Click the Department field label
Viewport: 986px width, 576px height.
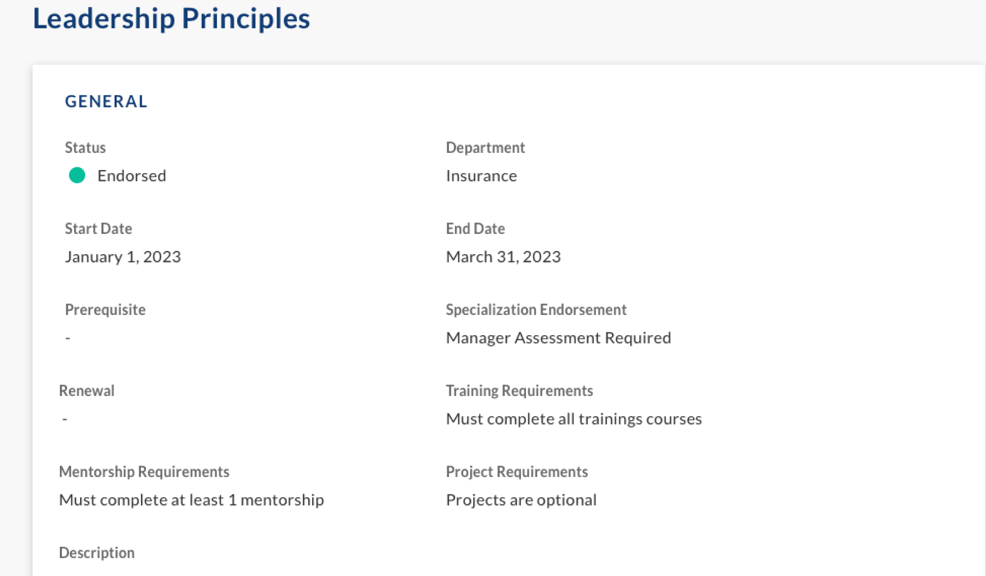click(x=485, y=147)
